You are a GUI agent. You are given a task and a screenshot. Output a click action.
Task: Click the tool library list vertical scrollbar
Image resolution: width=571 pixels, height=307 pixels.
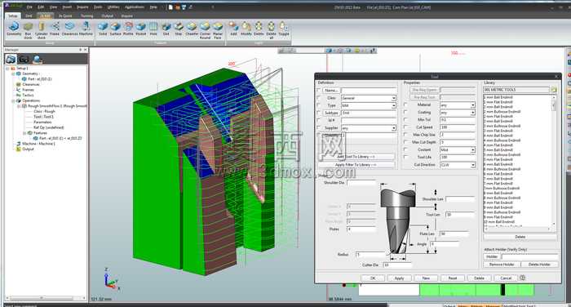click(554, 160)
